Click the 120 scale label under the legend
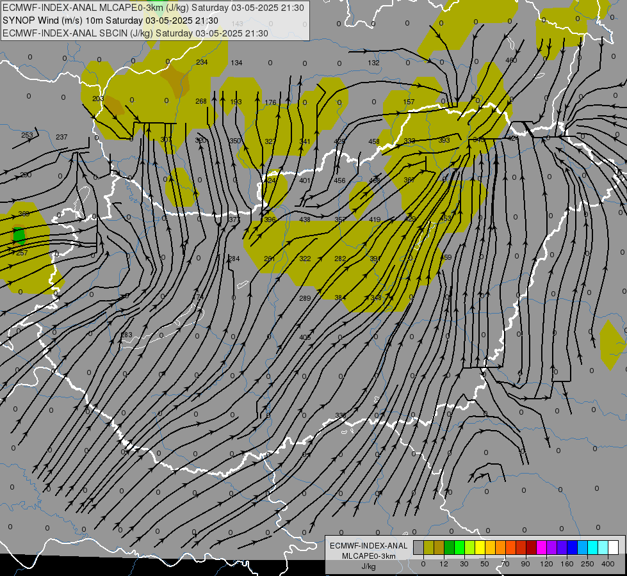627x576 pixels. click(x=546, y=564)
